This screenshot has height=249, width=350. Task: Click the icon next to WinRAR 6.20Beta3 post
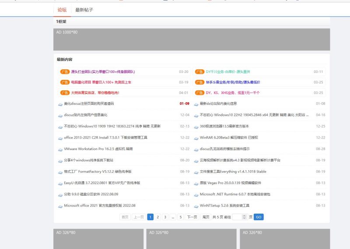[x=196, y=138]
